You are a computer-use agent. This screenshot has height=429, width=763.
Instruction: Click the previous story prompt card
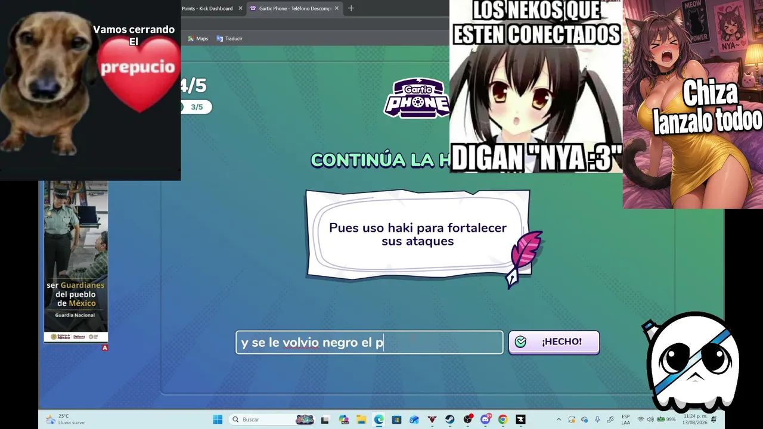(417, 234)
